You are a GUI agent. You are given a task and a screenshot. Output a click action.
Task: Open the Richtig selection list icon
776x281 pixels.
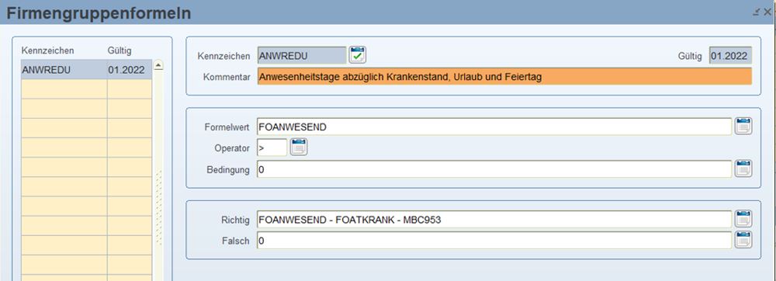tap(743, 219)
